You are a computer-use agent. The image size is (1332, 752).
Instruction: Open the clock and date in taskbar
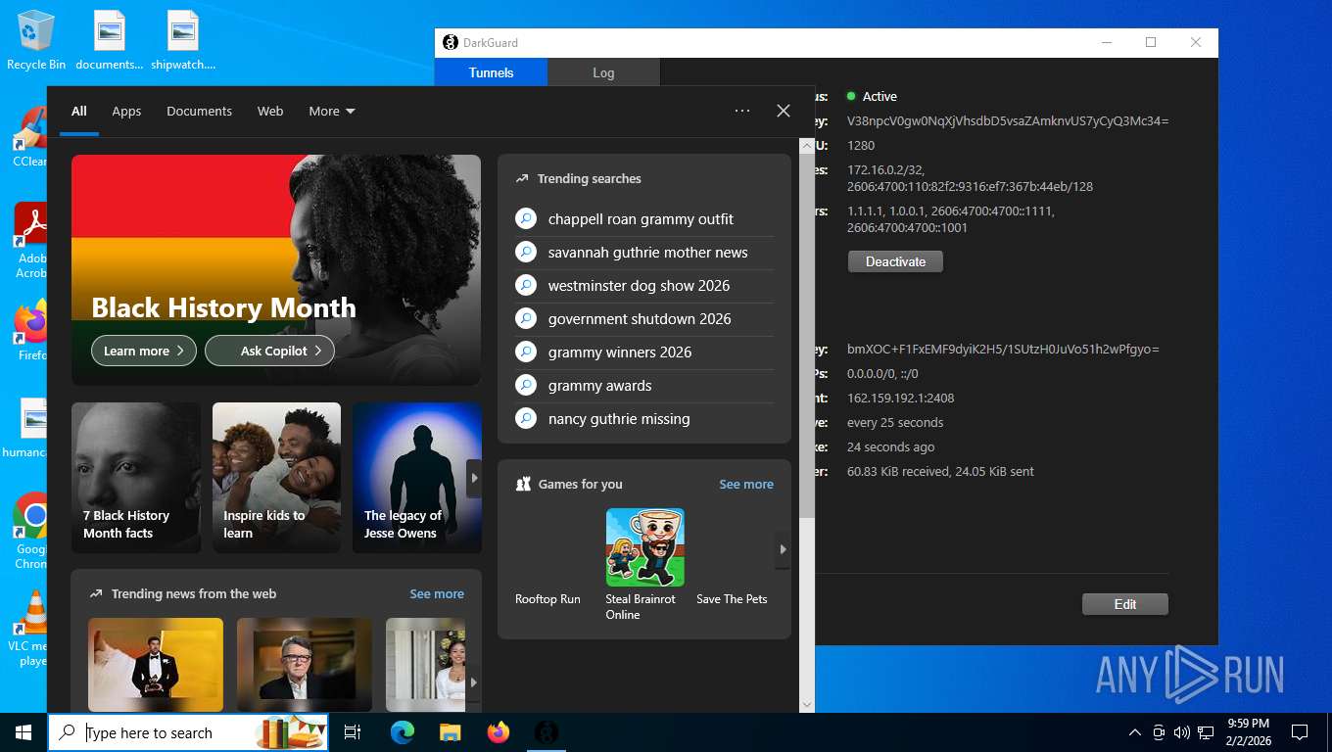tap(1248, 732)
